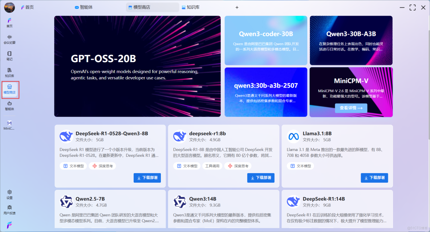This screenshot has height=232, width=430.
Task: Click 文本模型 tag on deepseek-r1:8b card
Action: (187, 166)
